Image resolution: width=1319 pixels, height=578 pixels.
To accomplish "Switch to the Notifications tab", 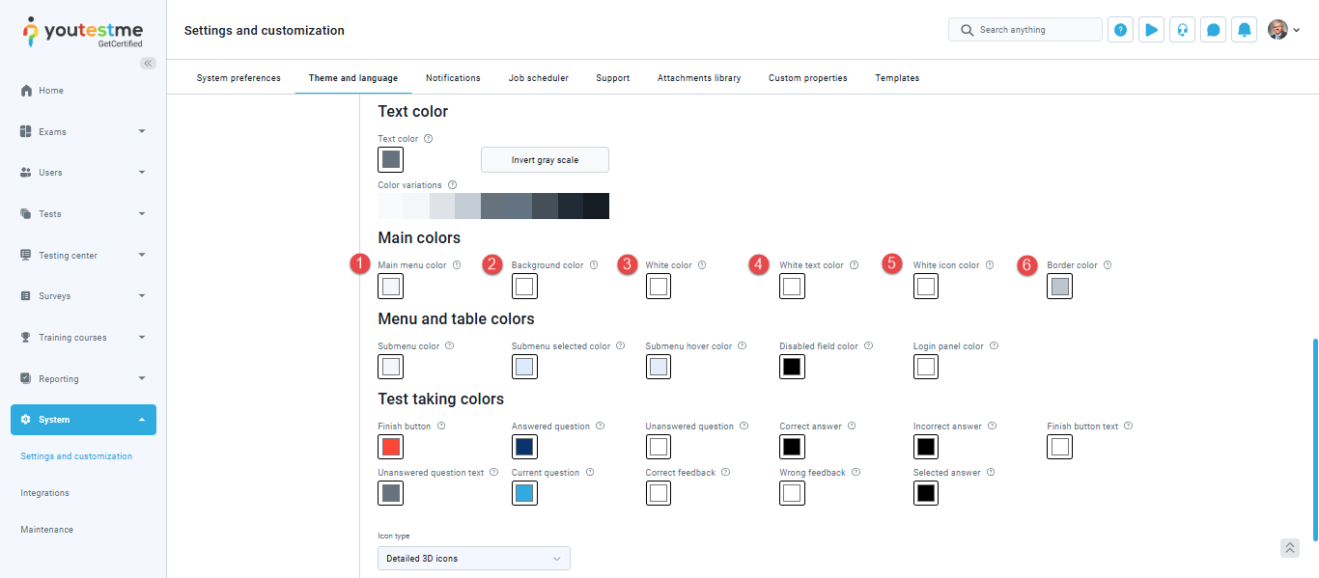I will 453,78.
